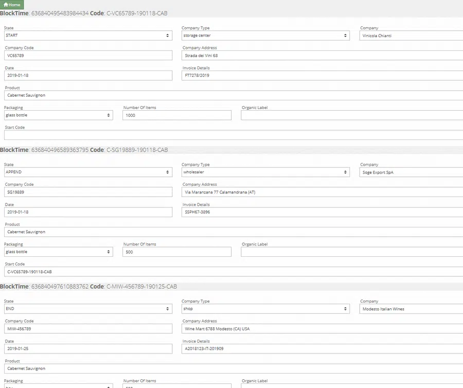Click Number Of Items field with 500
This screenshot has height=388, width=463.
click(x=177, y=252)
